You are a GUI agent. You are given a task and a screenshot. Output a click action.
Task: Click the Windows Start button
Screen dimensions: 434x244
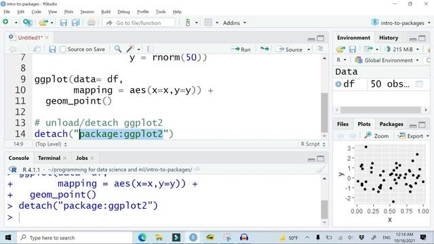click(x=8, y=237)
